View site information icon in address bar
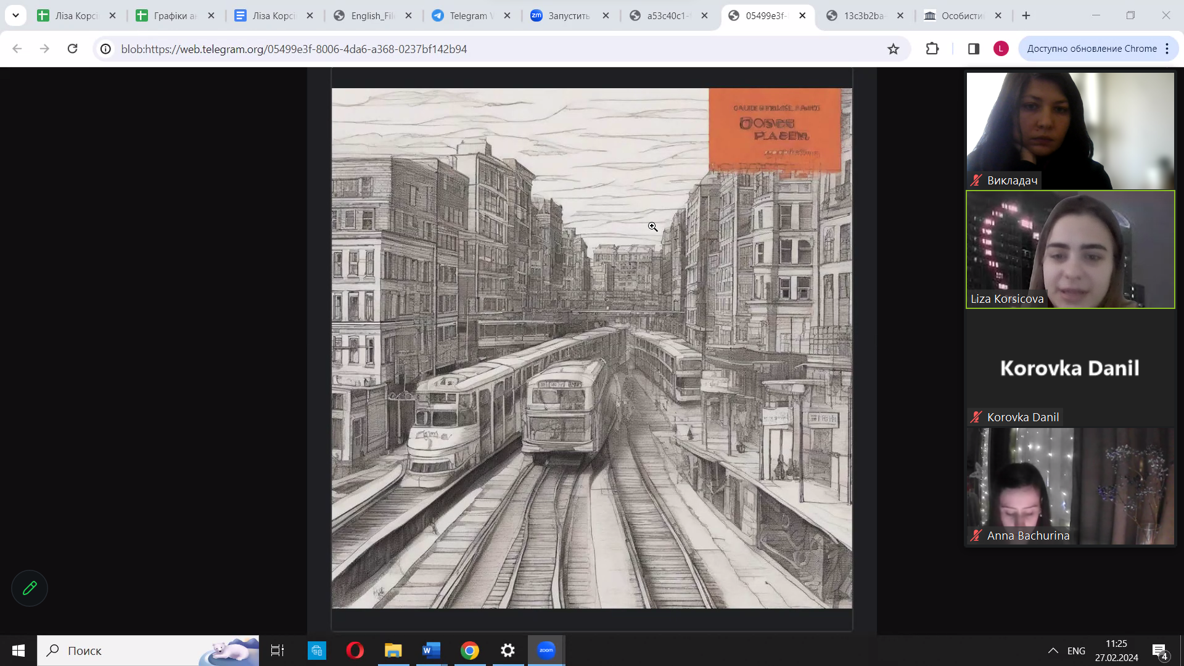The height and width of the screenshot is (666, 1184). point(106,49)
